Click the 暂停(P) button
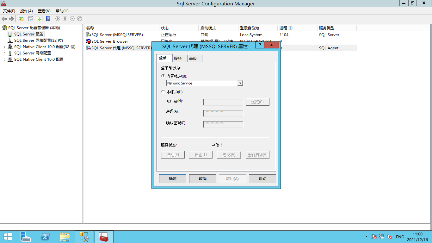Image resolution: width=432 pixels, height=243 pixels. 229,155
